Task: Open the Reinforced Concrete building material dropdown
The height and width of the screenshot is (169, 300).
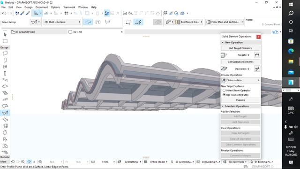Action: [x=188, y=22]
